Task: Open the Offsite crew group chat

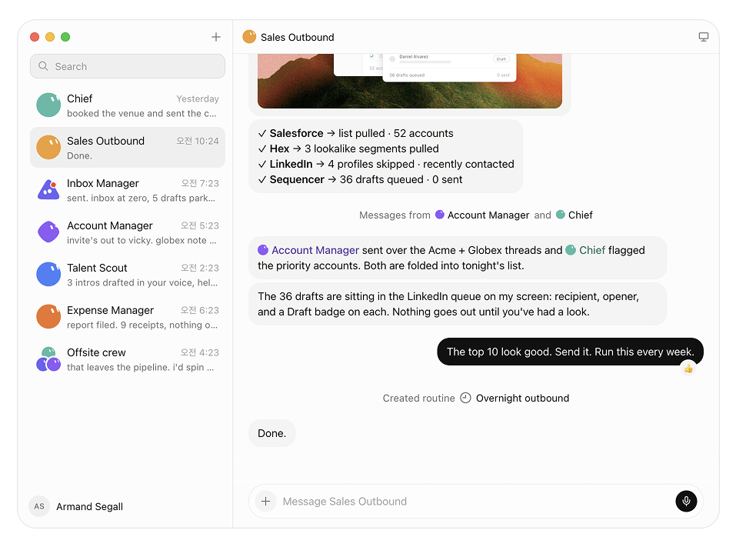Action: [x=128, y=359]
